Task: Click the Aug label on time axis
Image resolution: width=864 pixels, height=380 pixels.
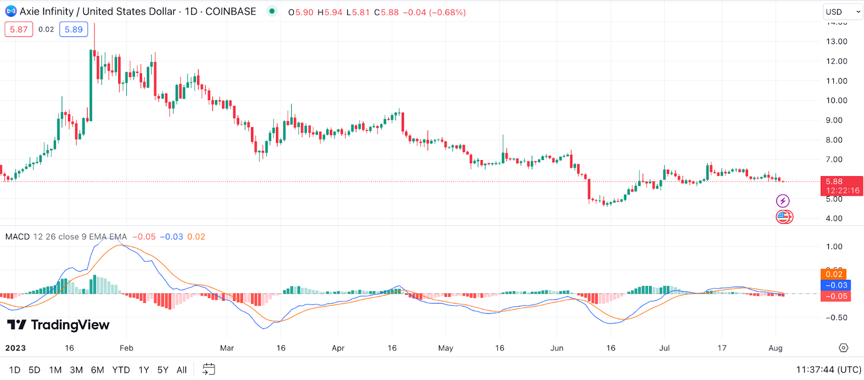Action: click(775, 348)
